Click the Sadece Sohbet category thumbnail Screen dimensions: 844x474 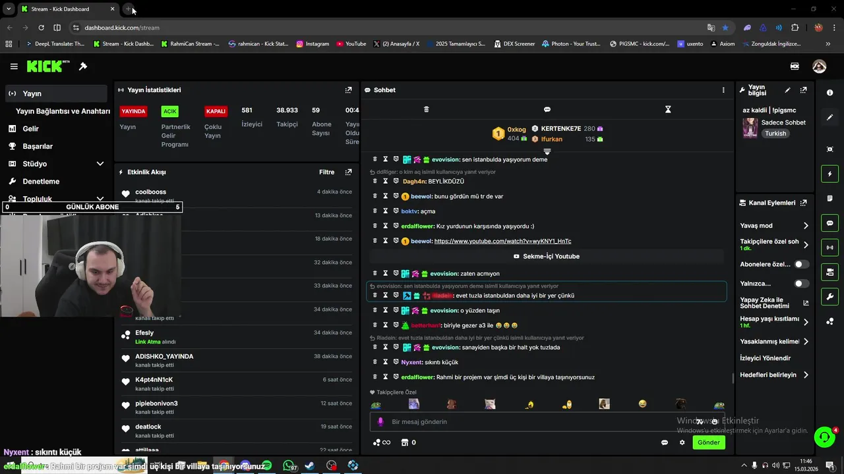click(x=750, y=128)
